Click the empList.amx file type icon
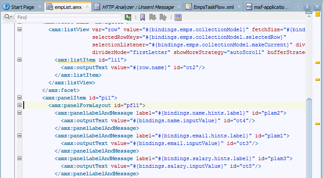Screen dimensions: 323x178 click(x=50, y=7)
